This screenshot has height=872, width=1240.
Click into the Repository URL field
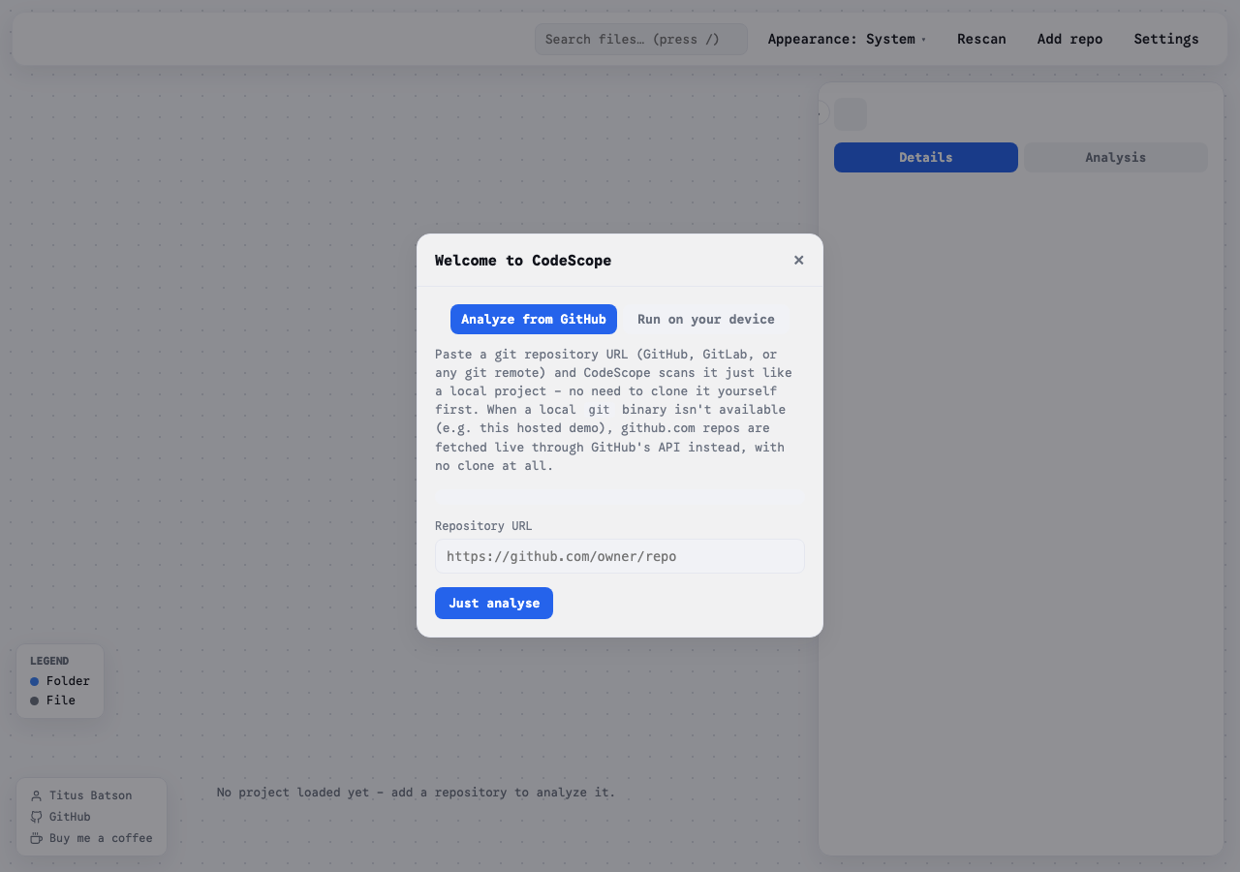(x=620, y=556)
